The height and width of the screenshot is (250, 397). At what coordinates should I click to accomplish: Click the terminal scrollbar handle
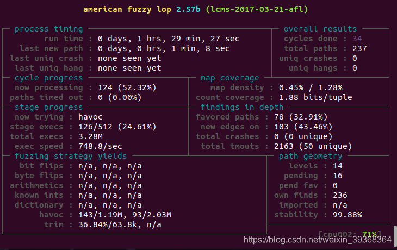(395, 236)
